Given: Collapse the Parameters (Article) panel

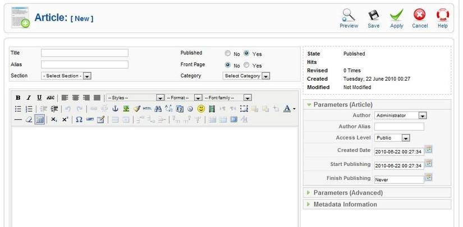Looking at the screenshot, I should tap(377, 105).
